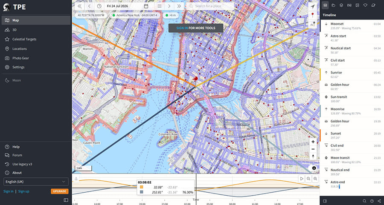Click the coordinates chip 40.7157°N 74.0000°W

pos(91,15)
